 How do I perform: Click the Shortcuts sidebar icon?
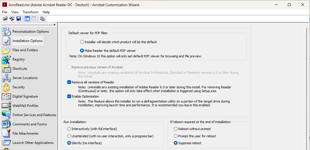pos(6,69)
